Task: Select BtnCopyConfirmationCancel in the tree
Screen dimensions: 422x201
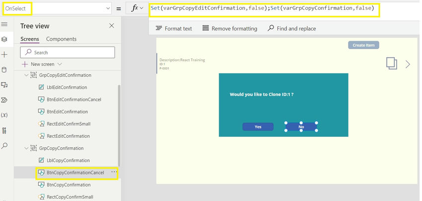Action: (75, 173)
